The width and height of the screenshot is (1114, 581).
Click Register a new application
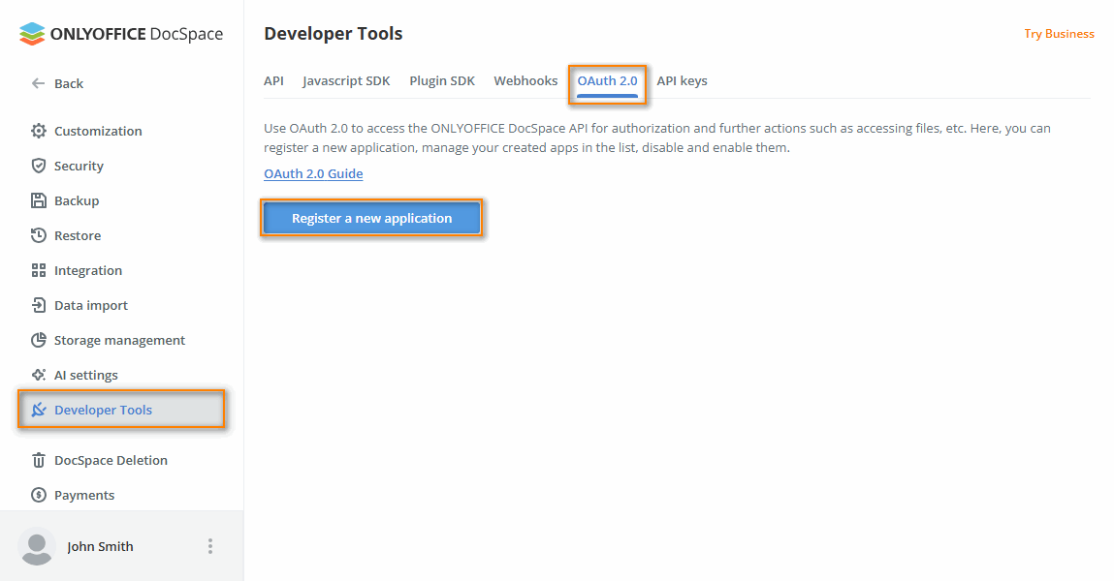click(x=371, y=218)
